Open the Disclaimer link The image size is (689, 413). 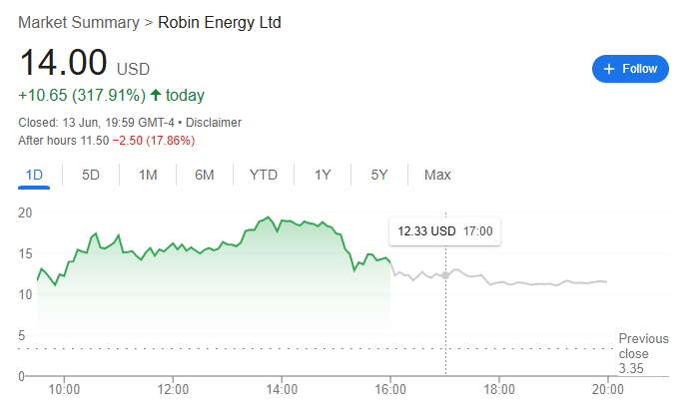pos(214,123)
